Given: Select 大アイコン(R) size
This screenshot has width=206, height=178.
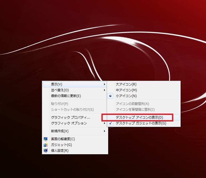Looking at the screenshot, I should point(144,84).
